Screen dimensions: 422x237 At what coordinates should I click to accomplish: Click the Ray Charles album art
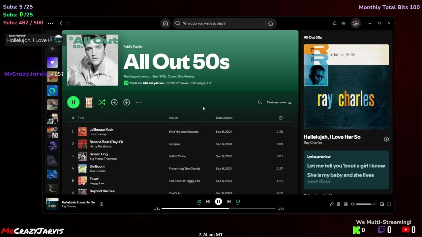coord(346,87)
